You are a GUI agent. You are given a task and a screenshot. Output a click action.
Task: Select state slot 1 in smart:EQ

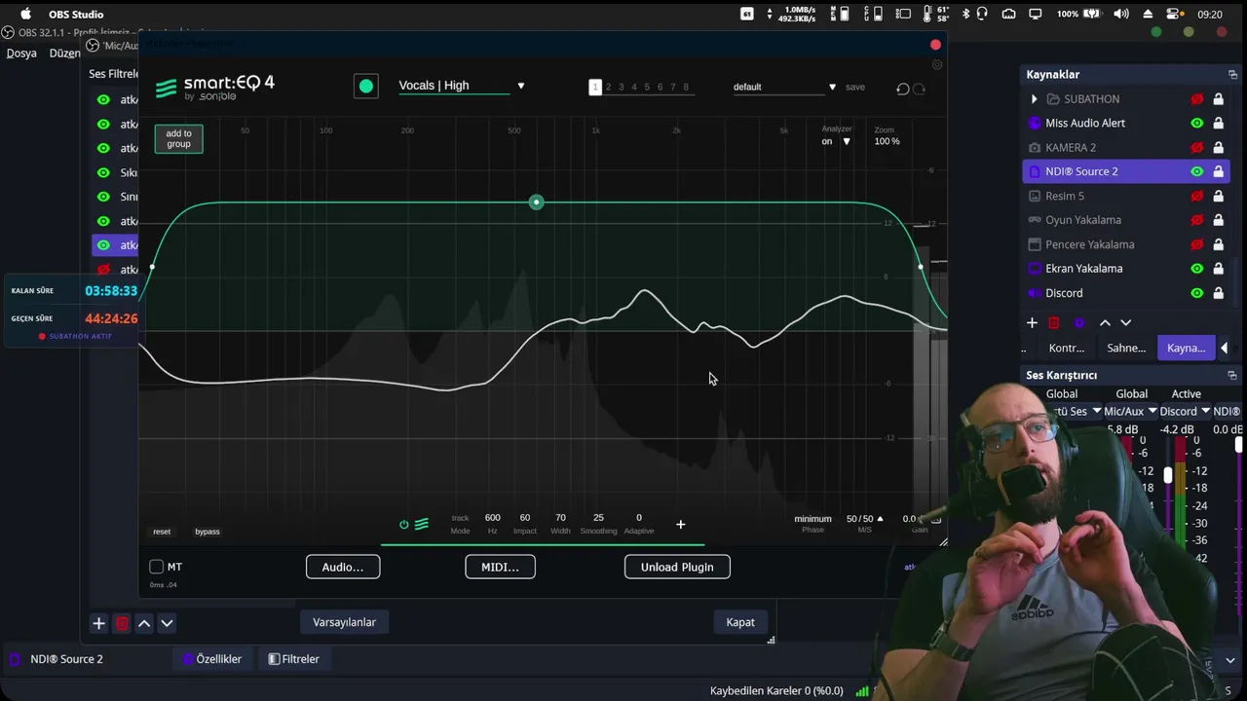point(595,88)
